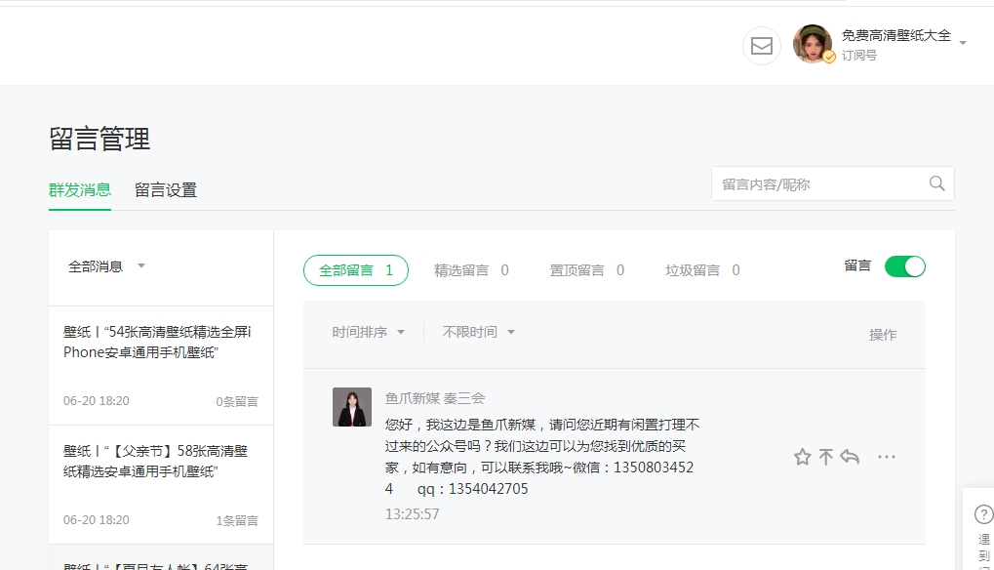
Task: Click commenter name 鱼爪新媒 秦三会
Action: pos(435,398)
